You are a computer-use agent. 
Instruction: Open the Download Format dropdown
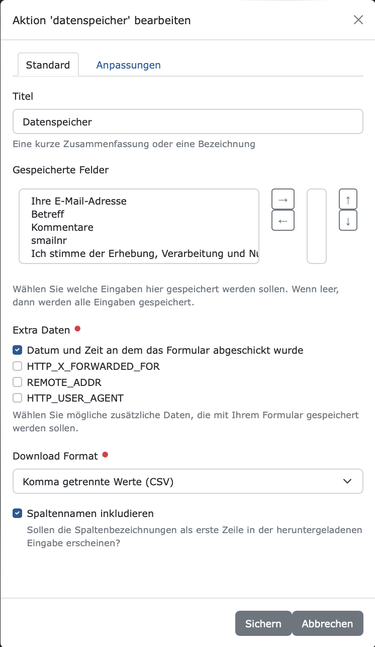coord(188,482)
